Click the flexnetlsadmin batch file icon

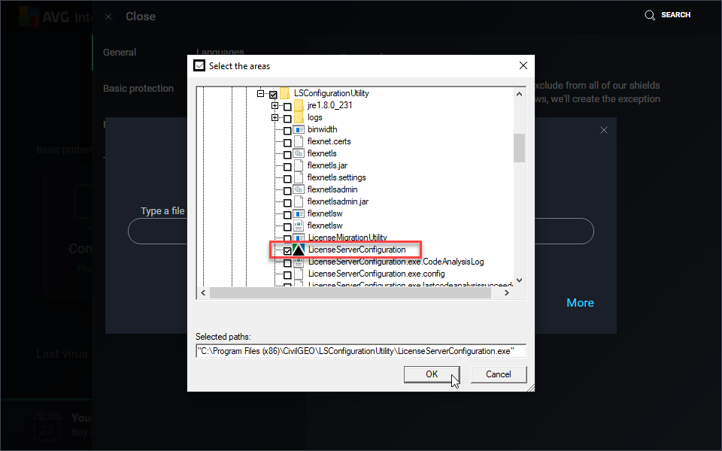299,189
